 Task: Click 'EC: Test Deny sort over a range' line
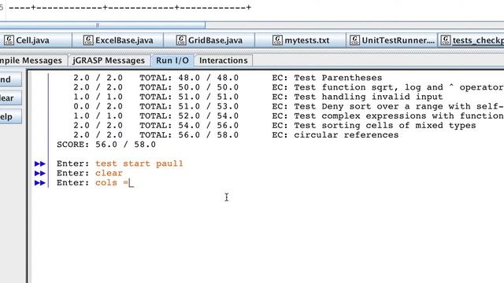(x=387, y=107)
